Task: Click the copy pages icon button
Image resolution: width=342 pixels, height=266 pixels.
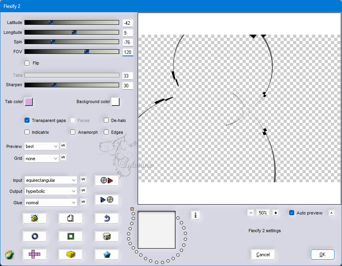Action: click(x=71, y=218)
